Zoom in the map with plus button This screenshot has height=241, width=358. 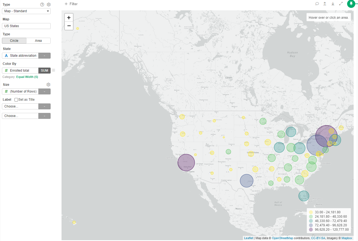tap(69, 18)
